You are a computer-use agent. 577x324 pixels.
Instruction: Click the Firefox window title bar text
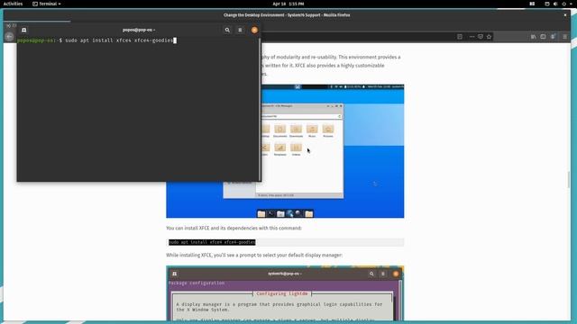coord(287,15)
